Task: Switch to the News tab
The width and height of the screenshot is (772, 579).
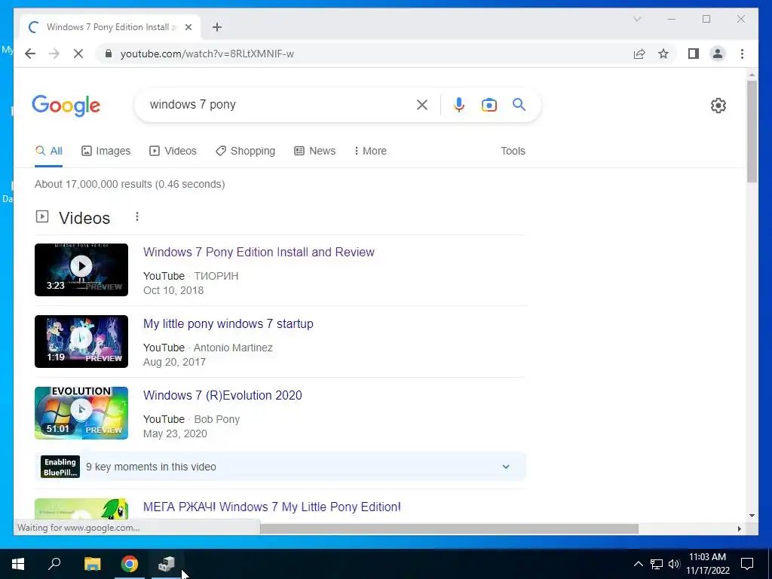Action: pos(314,151)
